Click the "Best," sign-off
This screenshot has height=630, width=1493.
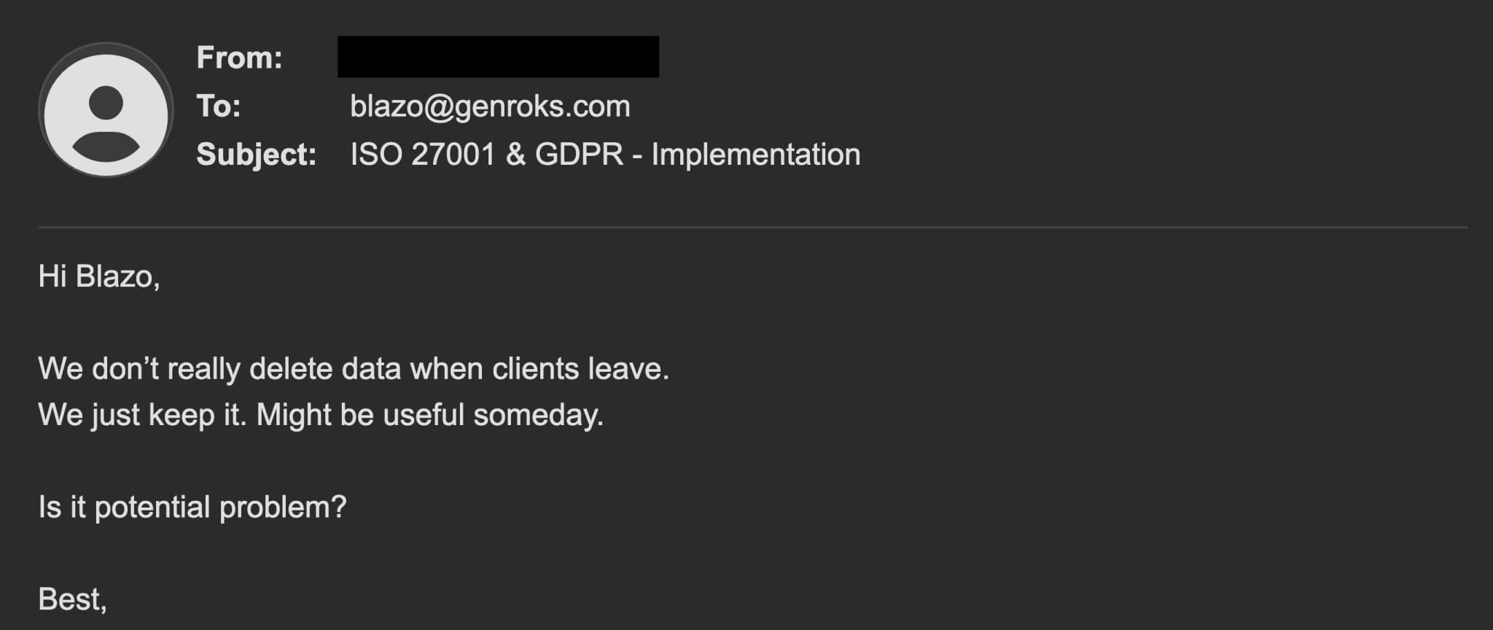[x=72, y=599]
